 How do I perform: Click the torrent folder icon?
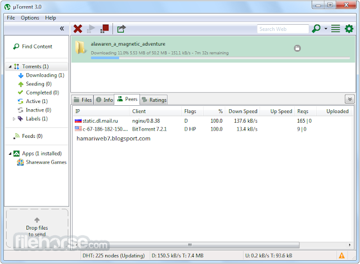point(80,47)
